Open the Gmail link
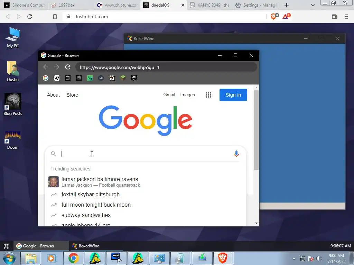 tap(169, 95)
